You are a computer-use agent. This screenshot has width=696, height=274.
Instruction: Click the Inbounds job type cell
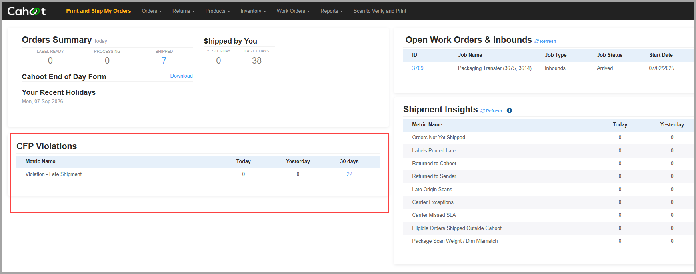[555, 68]
